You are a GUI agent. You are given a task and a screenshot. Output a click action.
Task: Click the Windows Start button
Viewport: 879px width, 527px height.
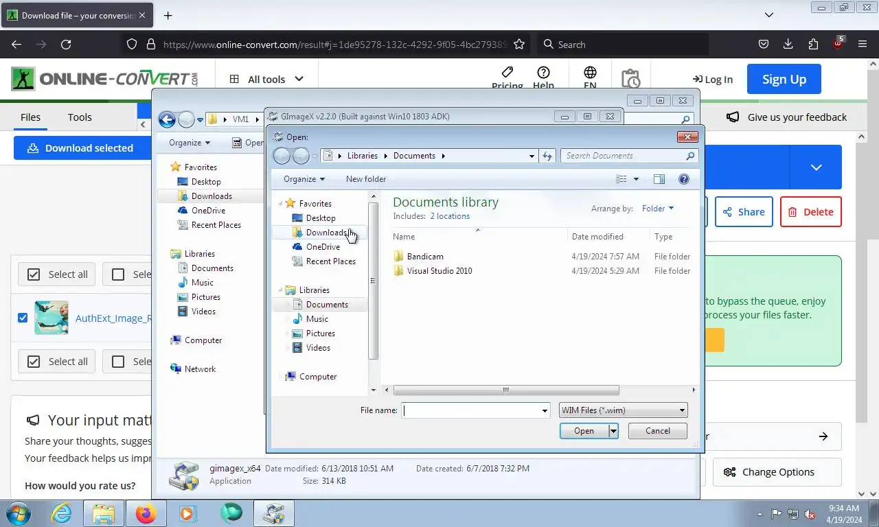[18, 513]
